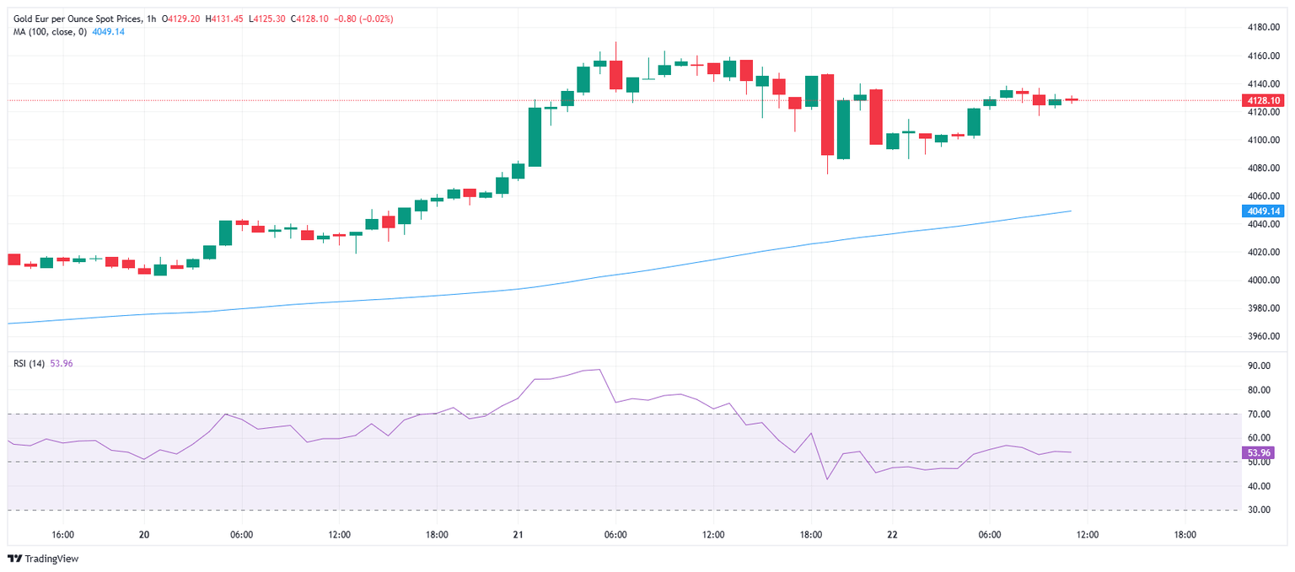The image size is (1295, 572).
Task: Click the 4180.00 price axis label
Action: point(1264,27)
